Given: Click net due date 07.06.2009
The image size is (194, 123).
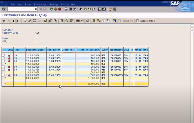Looking at the screenshot, I should pyautogui.click(x=54, y=75).
